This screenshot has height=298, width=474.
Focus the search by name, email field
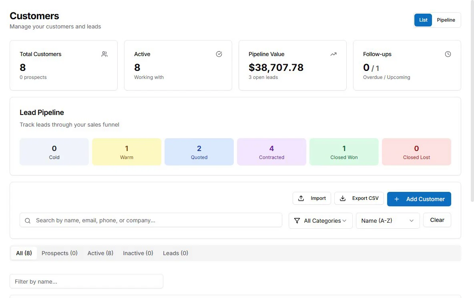point(151,220)
